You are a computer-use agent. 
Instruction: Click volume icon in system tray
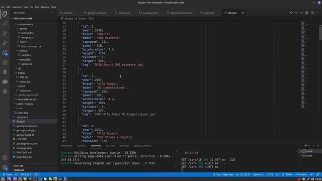click(312, 179)
